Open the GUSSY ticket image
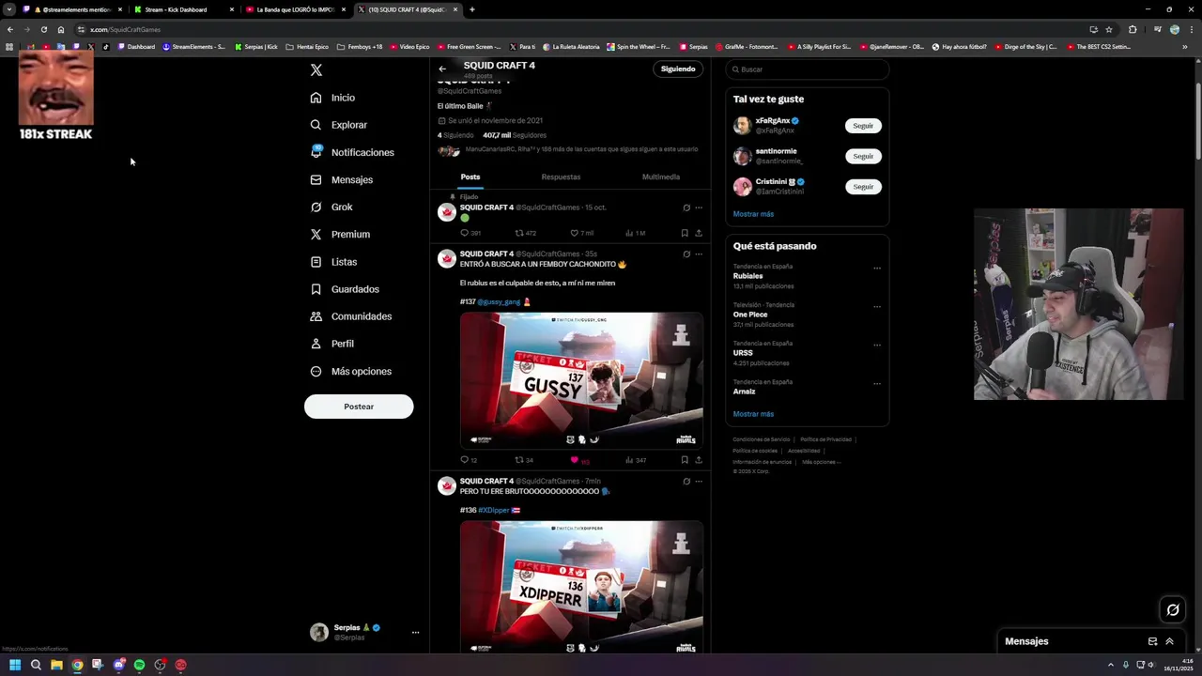Viewport: 1202px width, 676px height. [581, 379]
